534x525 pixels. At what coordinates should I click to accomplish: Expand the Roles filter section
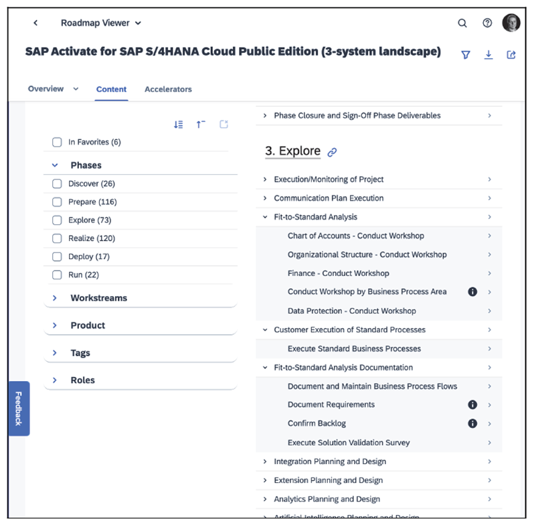(54, 380)
